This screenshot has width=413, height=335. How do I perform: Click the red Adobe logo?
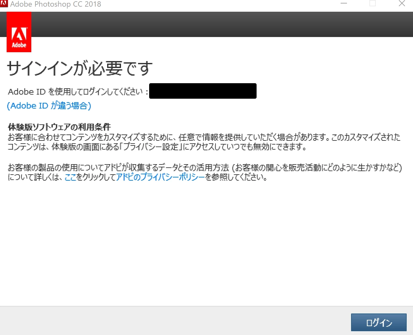19,32
